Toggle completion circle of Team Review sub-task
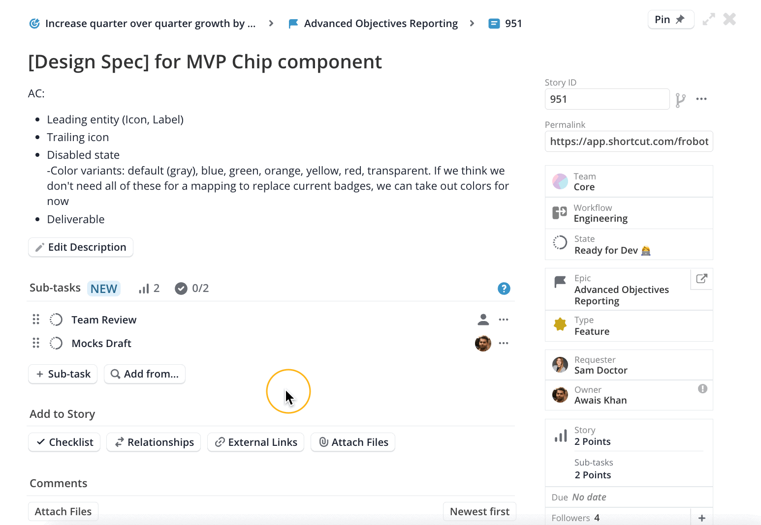761x525 pixels. (x=56, y=319)
